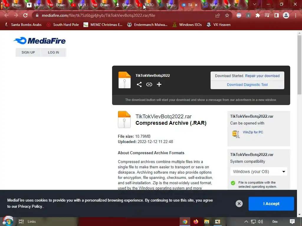Viewport: 302px width, 226px height.
Task: Open Endermanch Malwa... bookmark
Action: tap(147, 25)
